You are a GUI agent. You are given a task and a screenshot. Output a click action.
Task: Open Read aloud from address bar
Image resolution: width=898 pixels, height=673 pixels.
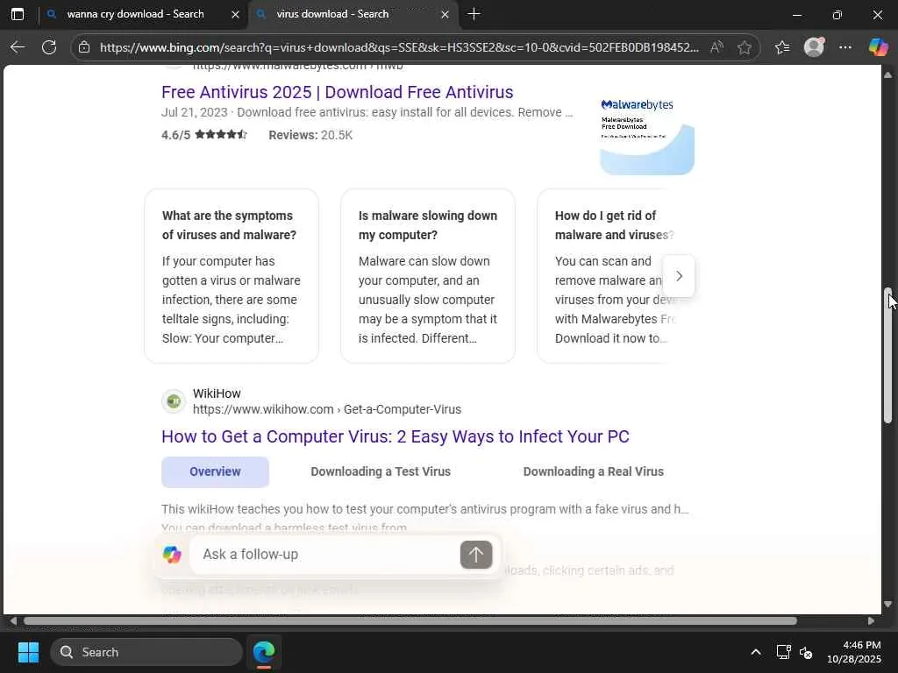(716, 47)
